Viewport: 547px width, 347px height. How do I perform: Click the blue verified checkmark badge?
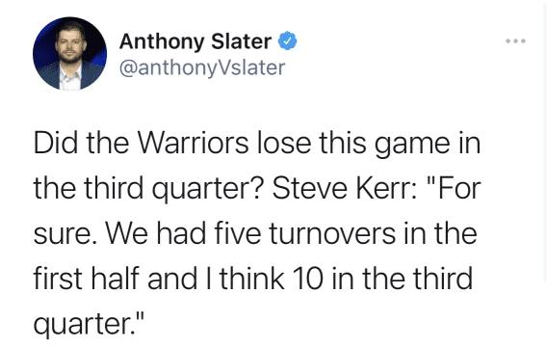287,40
